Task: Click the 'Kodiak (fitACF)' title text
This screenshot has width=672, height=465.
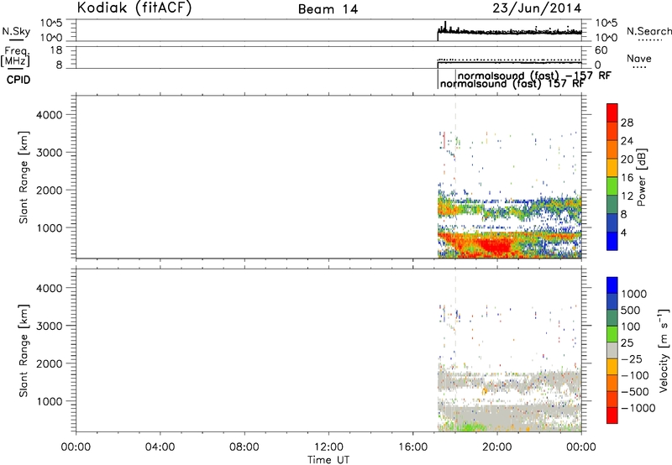Action: [x=134, y=8]
